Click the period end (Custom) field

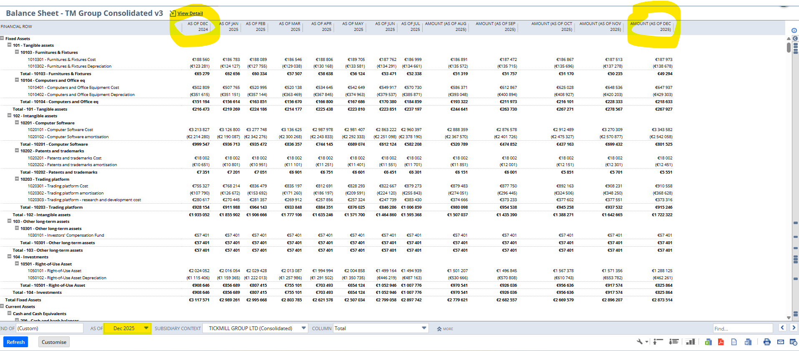pyautogui.click(x=50, y=328)
